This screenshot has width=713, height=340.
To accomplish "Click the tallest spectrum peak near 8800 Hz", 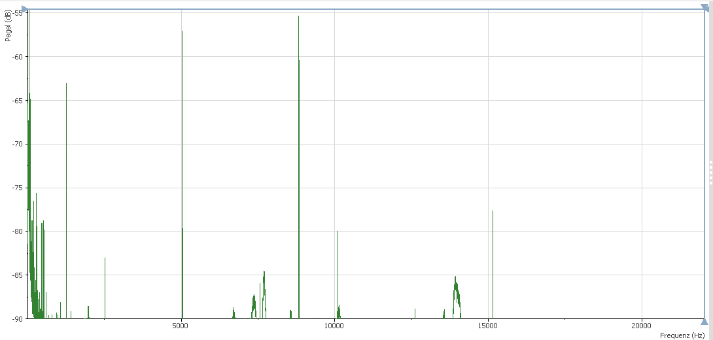I will click(299, 167).
